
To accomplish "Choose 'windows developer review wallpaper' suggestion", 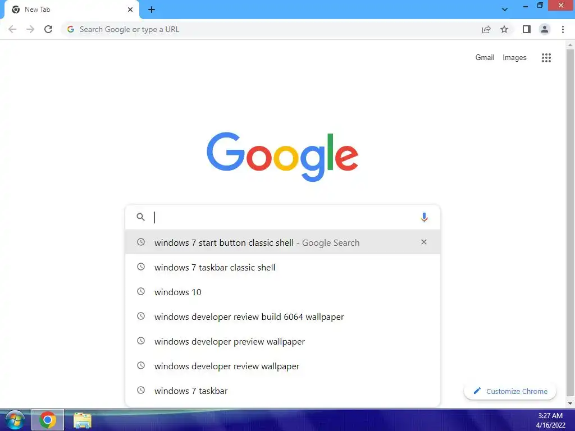I will click(x=282, y=366).
